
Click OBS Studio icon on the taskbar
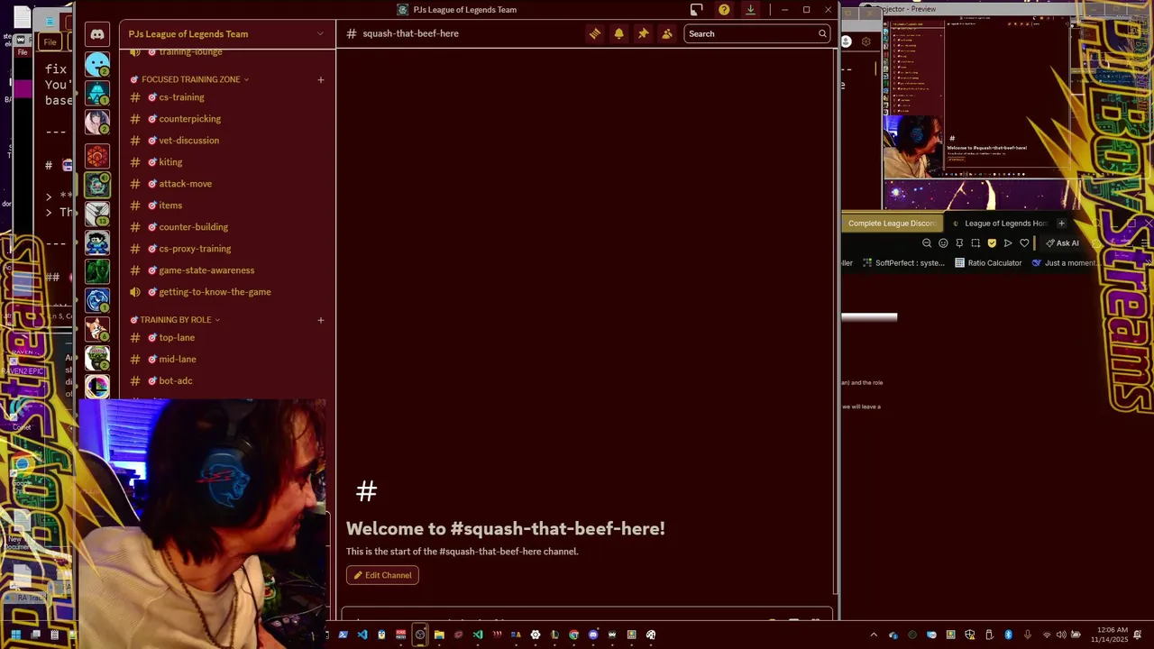coord(420,635)
